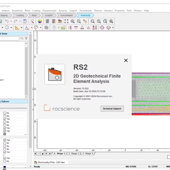Click the zoom window magnifier icon
170x170 pixels.
(x=93, y=21)
